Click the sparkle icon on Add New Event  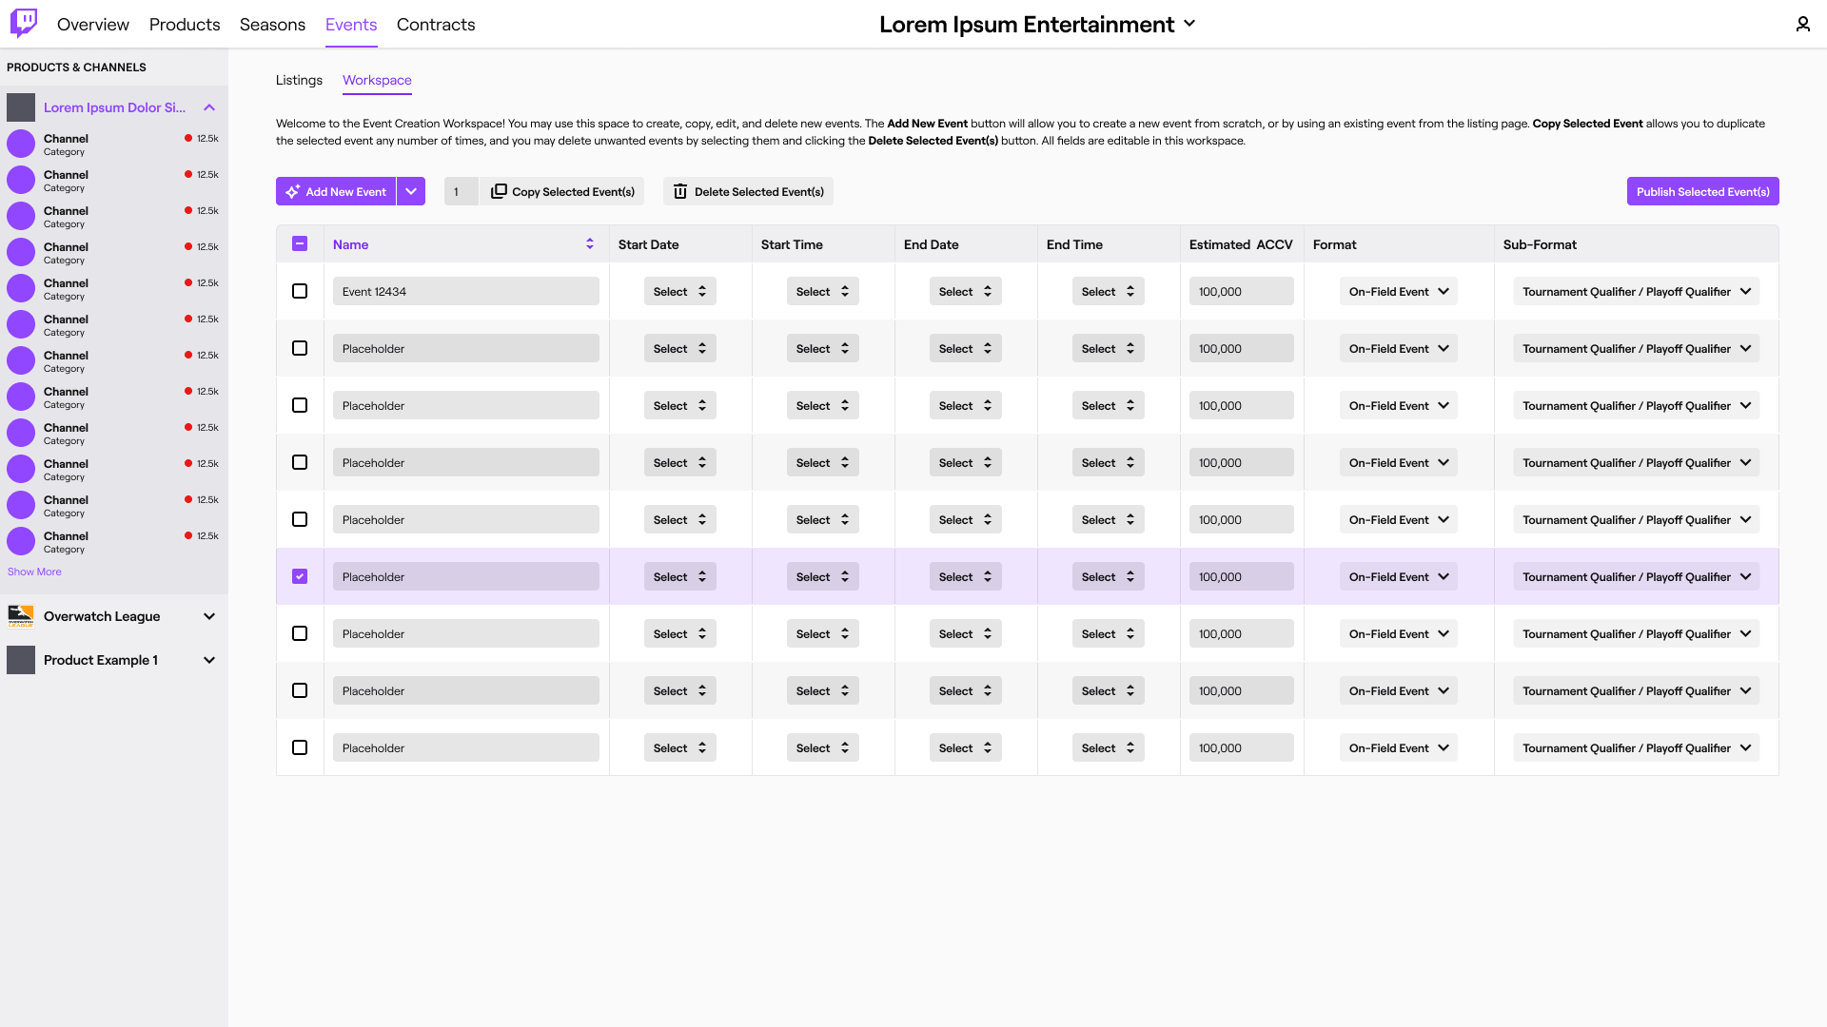pos(293,191)
